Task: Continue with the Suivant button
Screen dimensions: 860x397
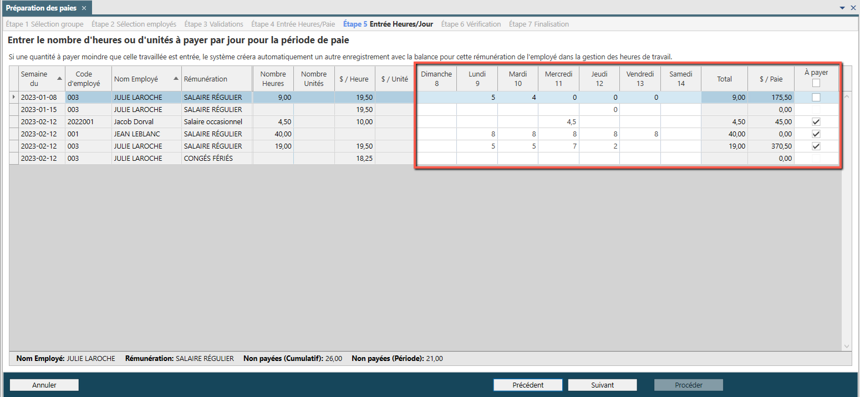Action: (x=602, y=385)
